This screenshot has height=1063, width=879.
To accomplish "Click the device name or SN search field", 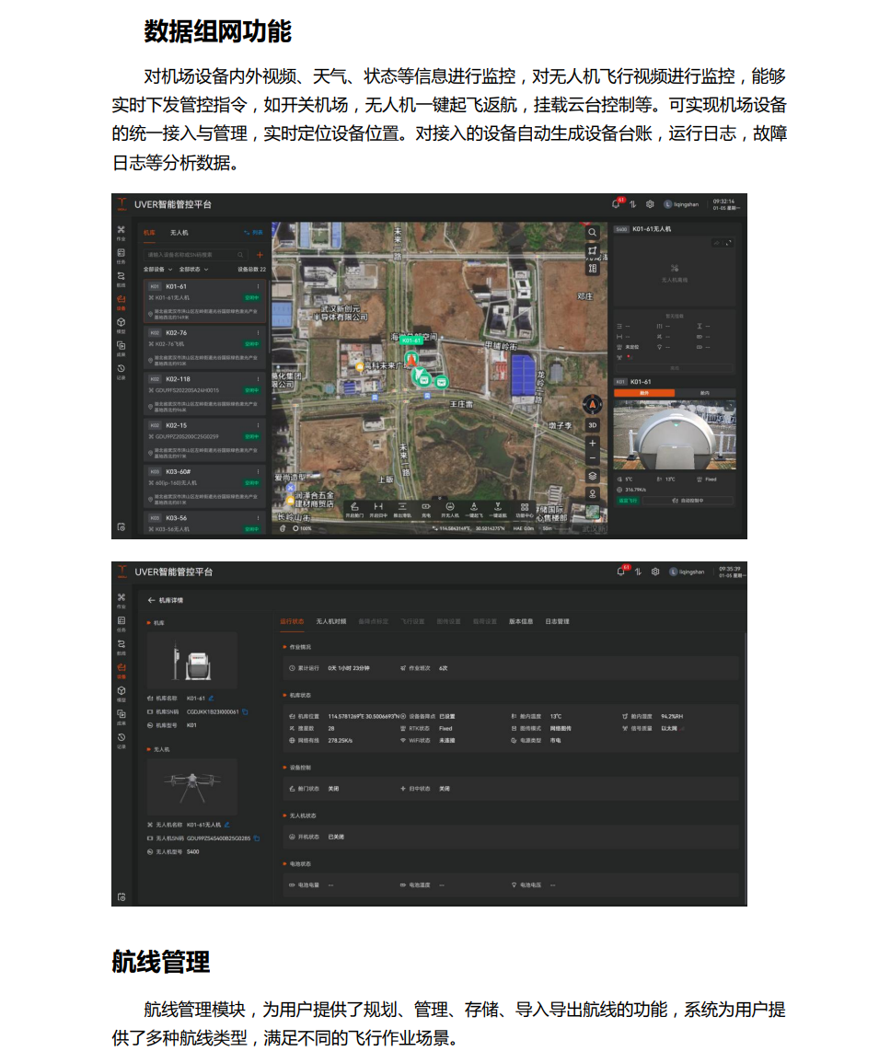I will (191, 254).
